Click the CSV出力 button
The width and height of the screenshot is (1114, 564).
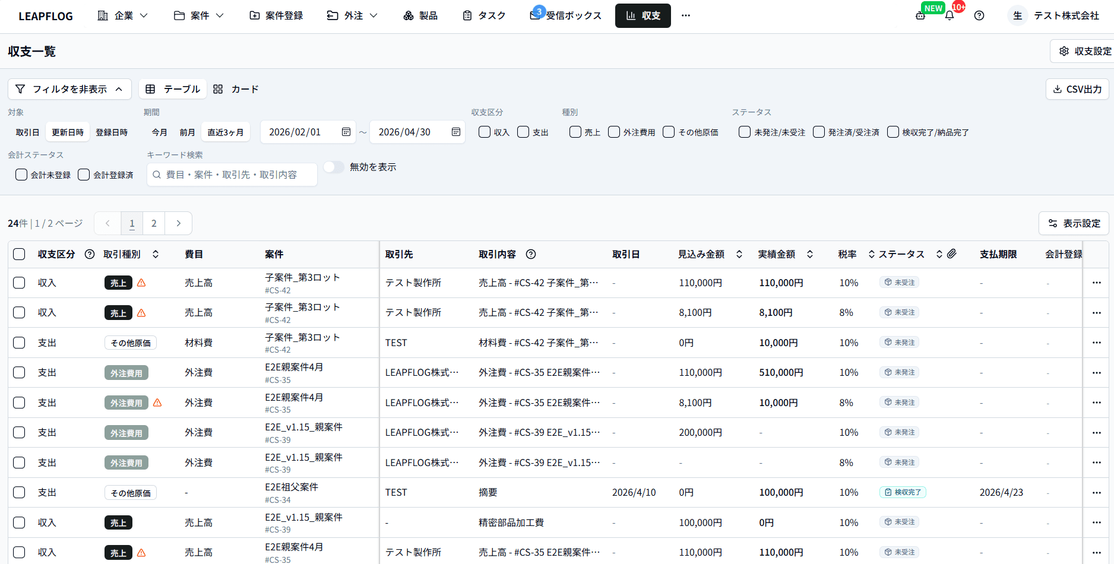(1077, 89)
